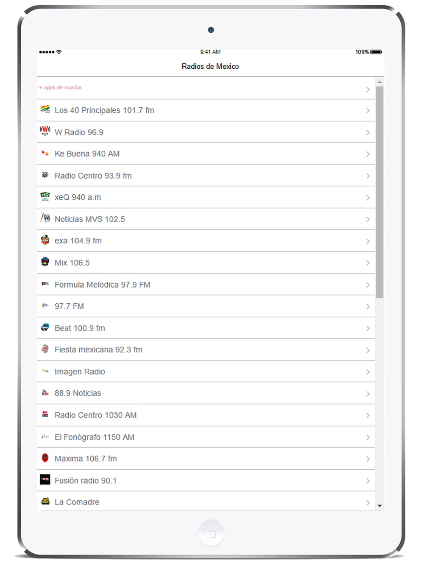
Task: Open the + apps de musica link
Action: pos(60,87)
